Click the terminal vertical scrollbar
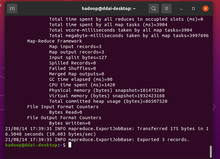220x159 pixels. (211, 152)
